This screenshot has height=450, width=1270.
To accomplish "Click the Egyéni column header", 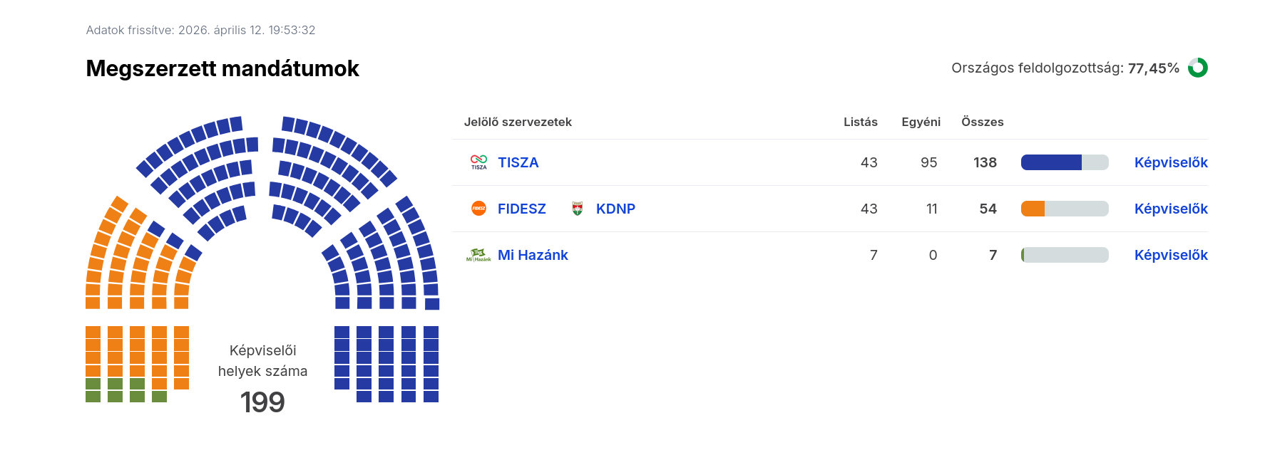I will pyautogui.click(x=921, y=122).
